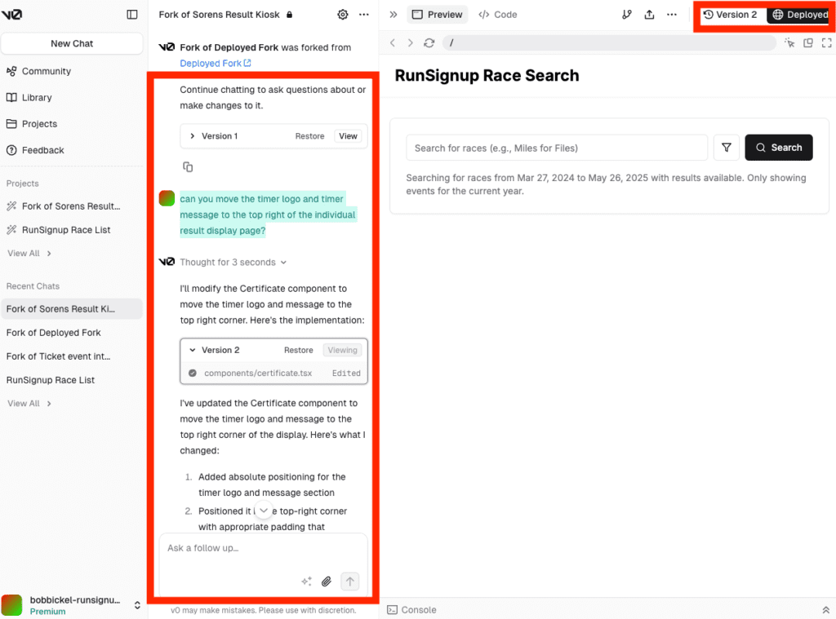The image size is (836, 619).
Task: Collapse the Version 2 block
Action: pyautogui.click(x=193, y=350)
